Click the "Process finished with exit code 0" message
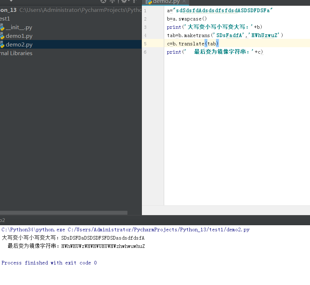The image size is (310, 285). click(x=49, y=263)
